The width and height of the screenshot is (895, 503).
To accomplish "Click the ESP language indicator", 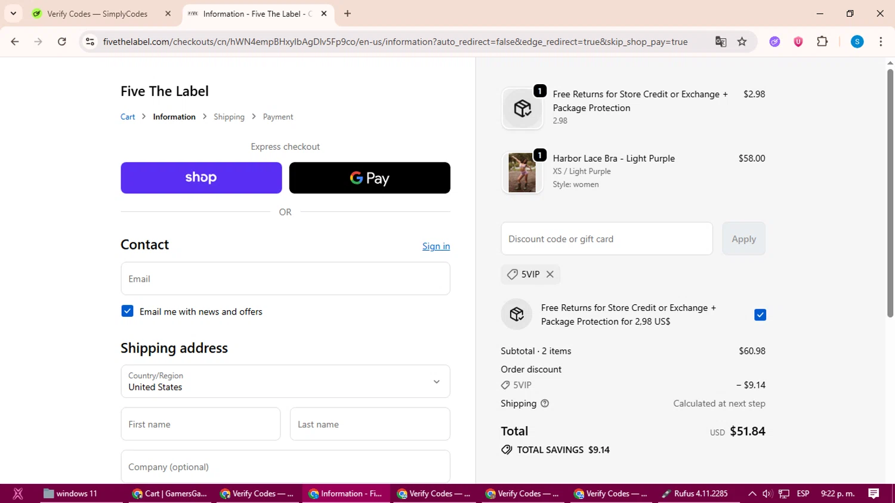I will pyautogui.click(x=803, y=493).
